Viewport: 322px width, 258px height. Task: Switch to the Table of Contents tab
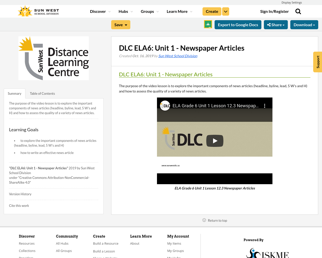point(42,93)
